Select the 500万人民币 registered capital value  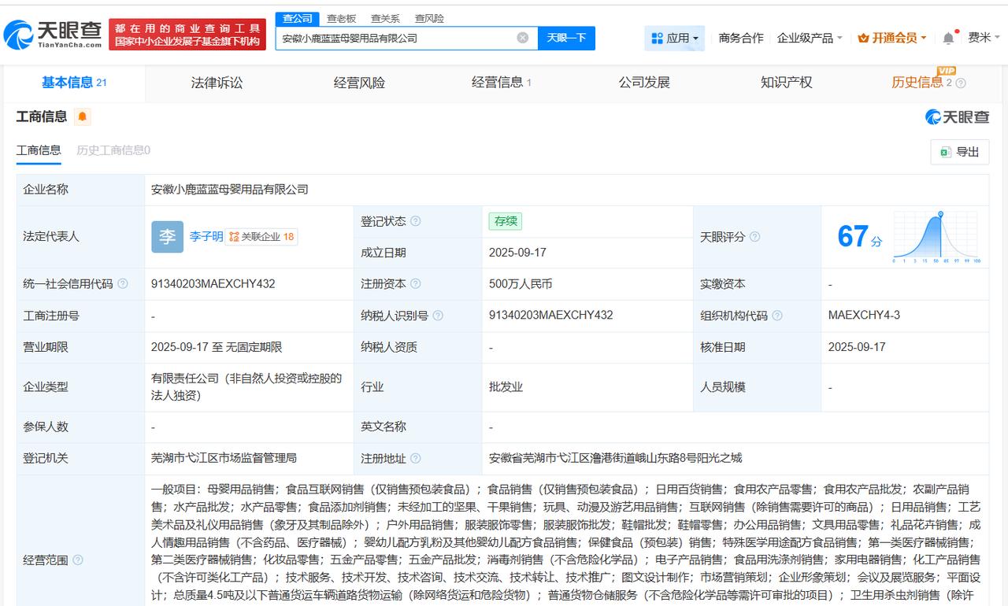tap(521, 284)
